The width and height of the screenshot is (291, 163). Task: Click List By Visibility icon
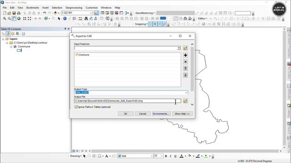pos(13,34)
